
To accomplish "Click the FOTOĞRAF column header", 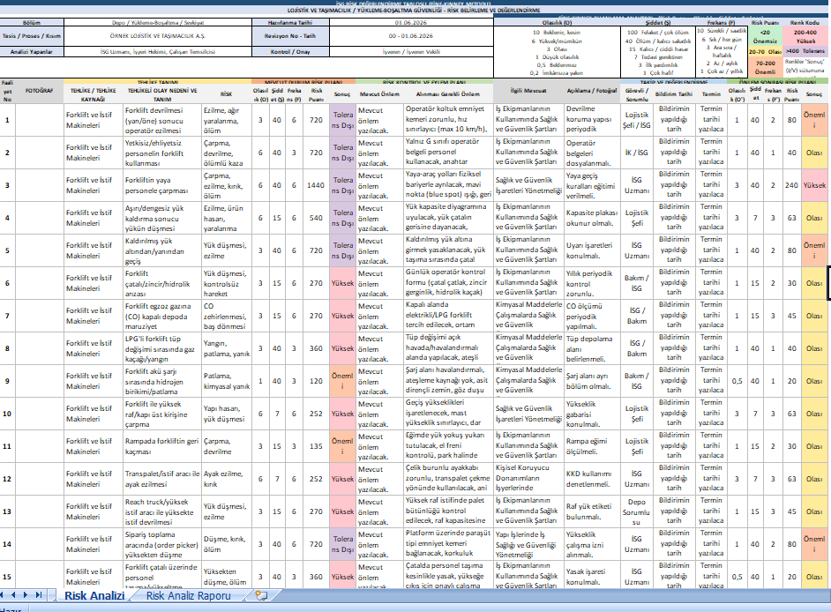I will tap(39, 91).
